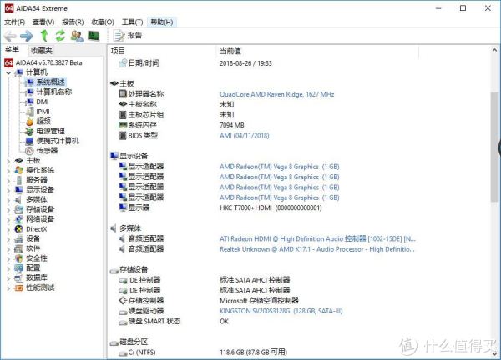Viewport: 501px width, 360px height.
Task: Click the 主板芯片组 row icon
Action: pos(123,114)
